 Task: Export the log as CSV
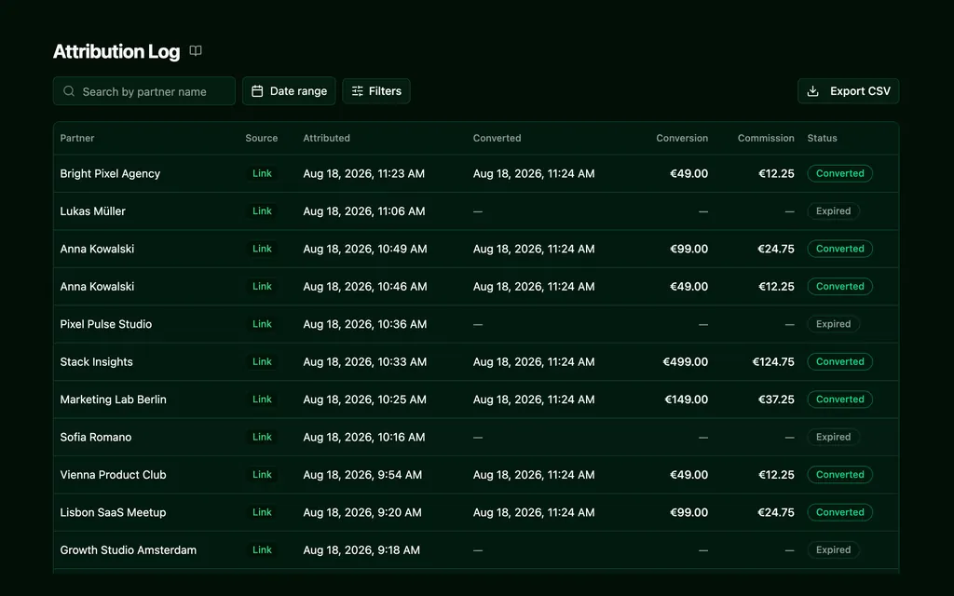(848, 91)
